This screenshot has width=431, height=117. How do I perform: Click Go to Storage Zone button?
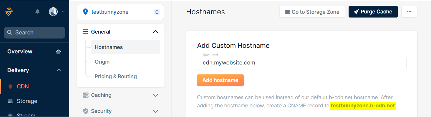(312, 12)
